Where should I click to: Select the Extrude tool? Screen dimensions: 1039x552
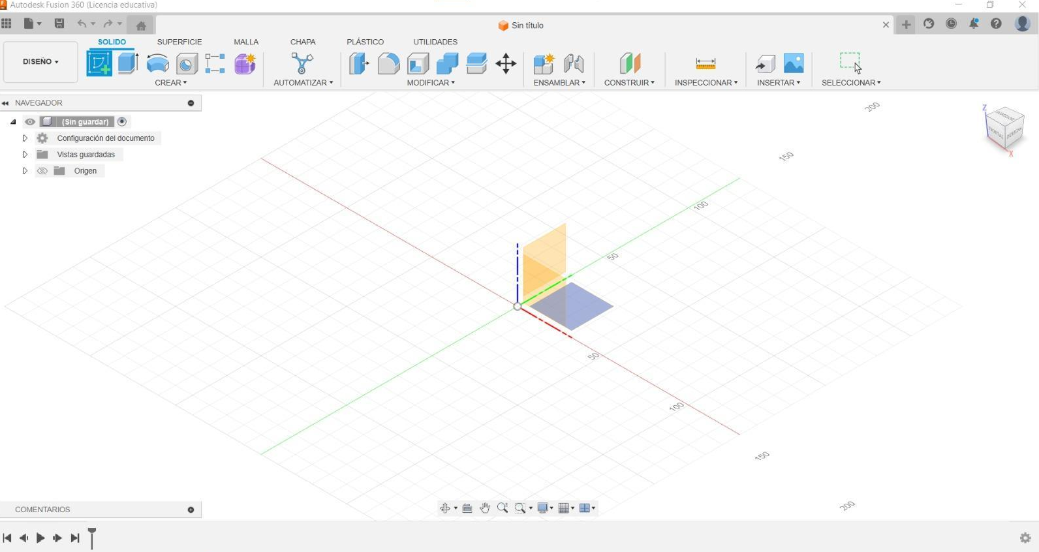click(x=128, y=63)
